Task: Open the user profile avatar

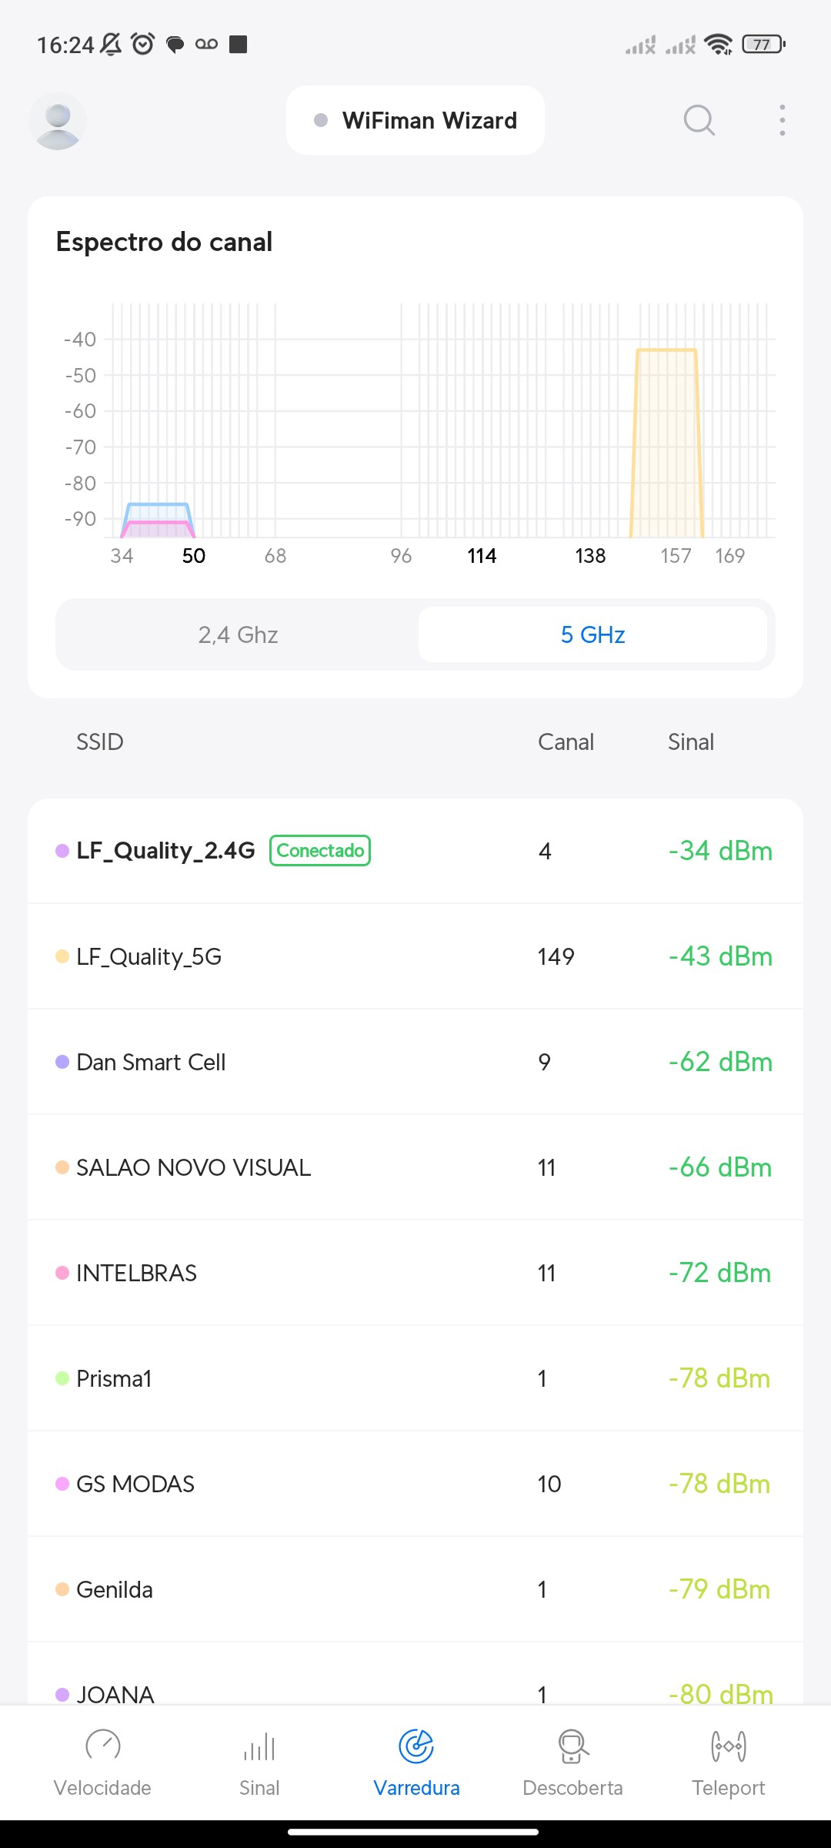Action: (x=58, y=121)
